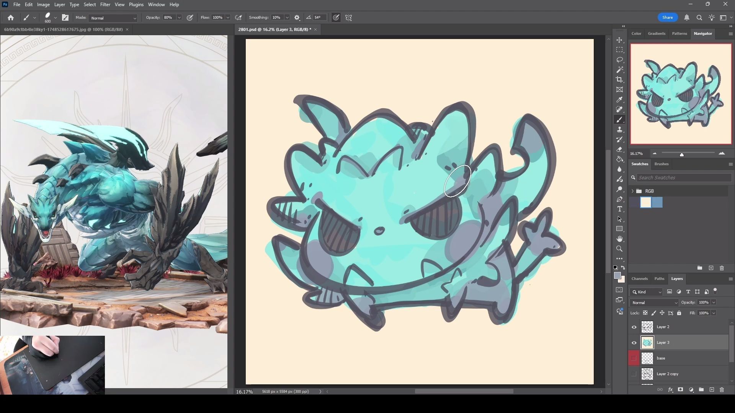Select the Hand tool
The width and height of the screenshot is (735, 413).
point(619,239)
